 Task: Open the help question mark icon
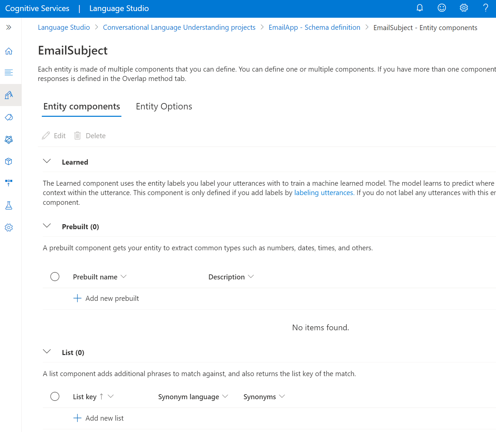[x=486, y=8]
